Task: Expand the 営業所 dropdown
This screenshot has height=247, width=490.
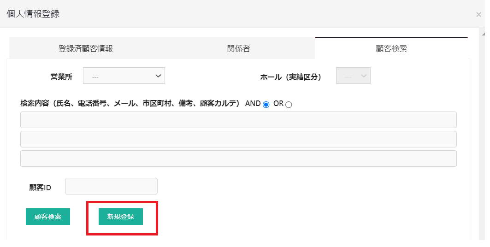Action: (x=124, y=76)
